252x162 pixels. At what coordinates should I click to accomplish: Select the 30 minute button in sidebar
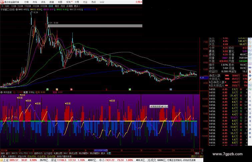click(x=250, y=105)
